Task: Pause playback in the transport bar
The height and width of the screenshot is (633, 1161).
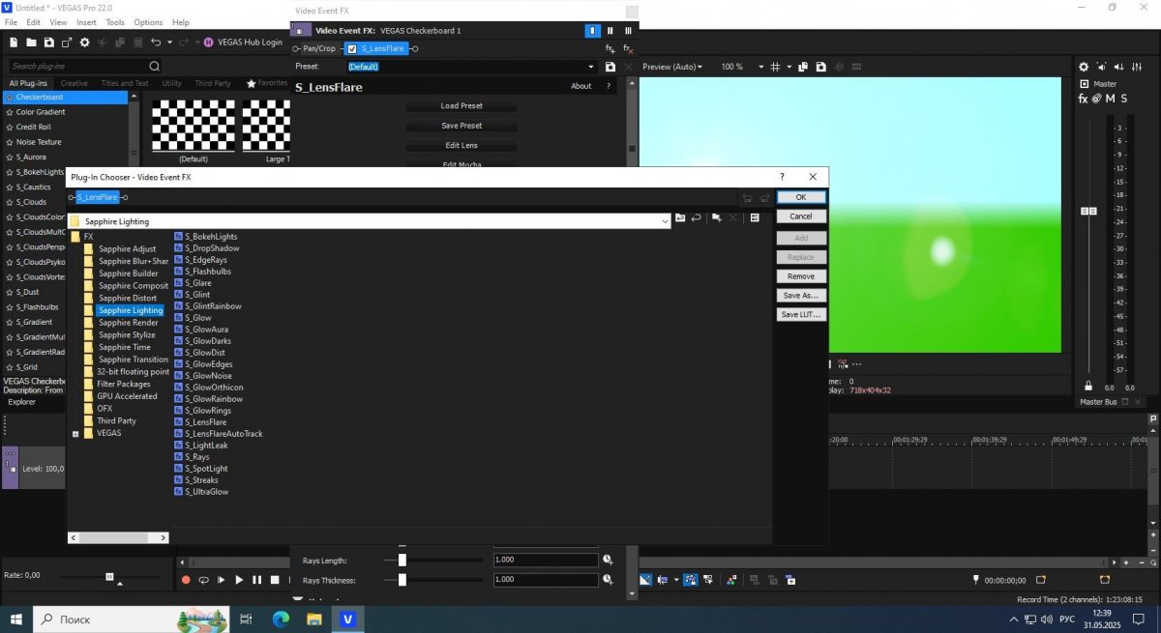Action: click(x=256, y=580)
